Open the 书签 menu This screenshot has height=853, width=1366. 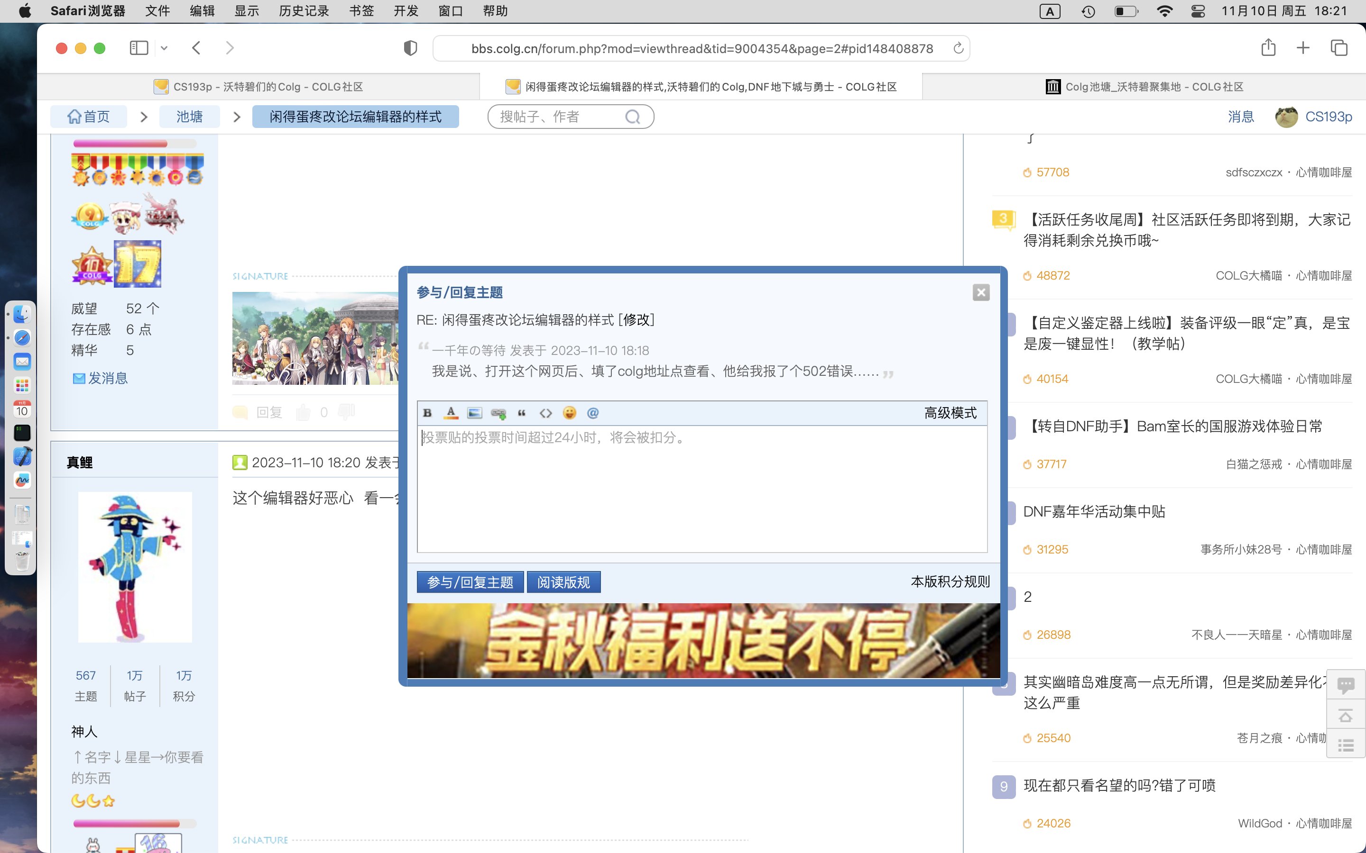point(361,11)
